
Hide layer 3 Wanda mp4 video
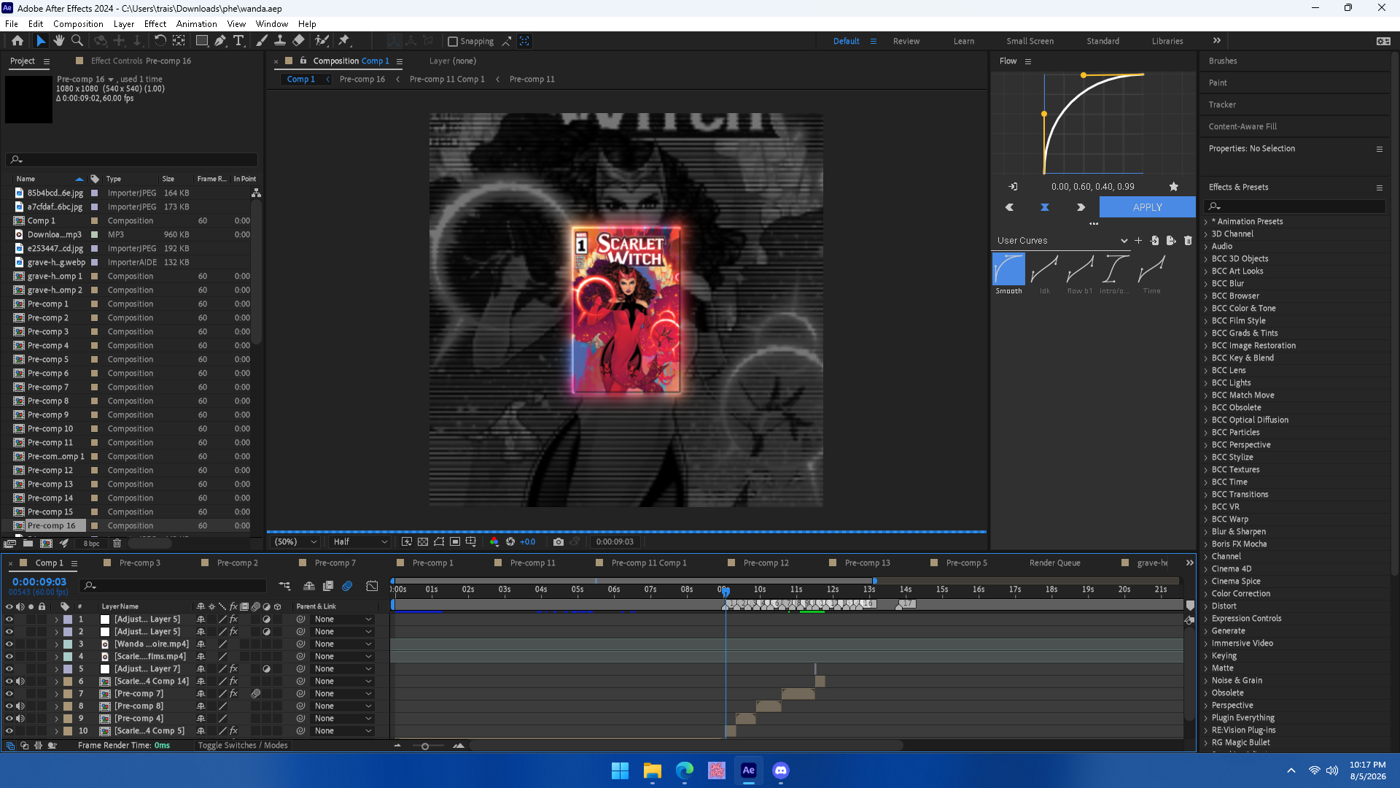(x=9, y=644)
